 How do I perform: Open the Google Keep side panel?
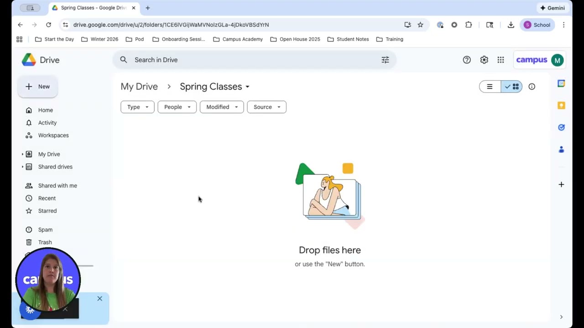561,105
